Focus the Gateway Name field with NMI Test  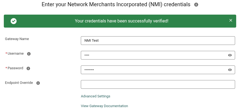pos(158,41)
